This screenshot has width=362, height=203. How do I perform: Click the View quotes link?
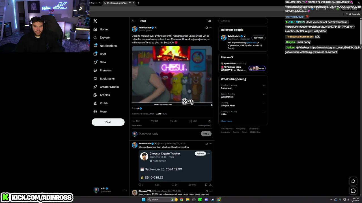[x=205, y=126]
